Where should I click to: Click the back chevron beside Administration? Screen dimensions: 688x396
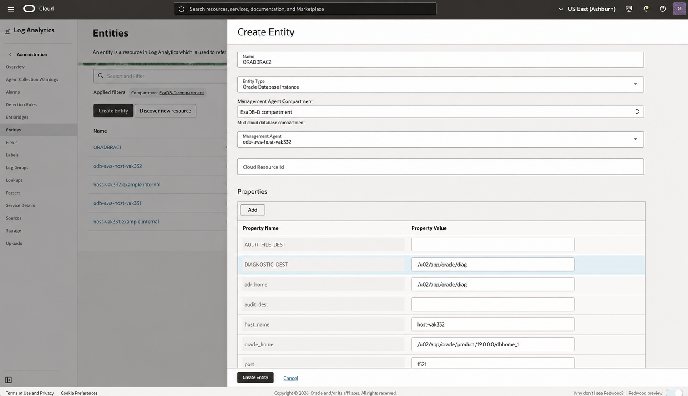coord(10,54)
